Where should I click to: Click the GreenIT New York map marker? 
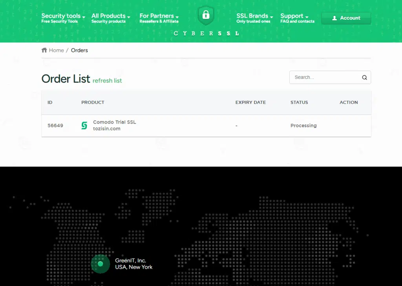pos(100,264)
